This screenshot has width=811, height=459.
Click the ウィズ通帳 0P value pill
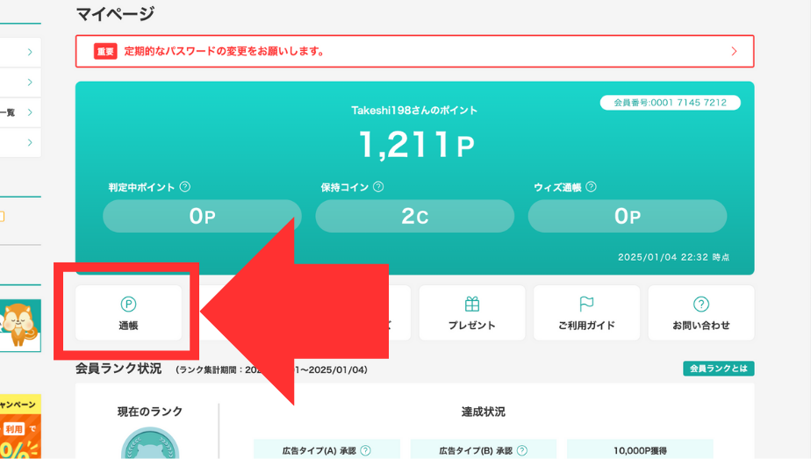point(627,216)
